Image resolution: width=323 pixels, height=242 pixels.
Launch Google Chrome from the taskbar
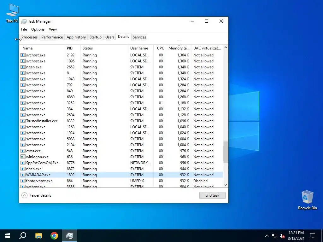click(x=54, y=236)
